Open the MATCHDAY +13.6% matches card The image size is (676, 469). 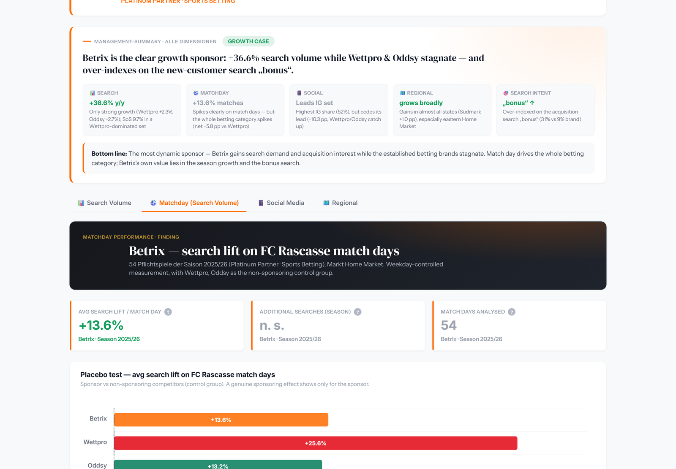click(235, 110)
